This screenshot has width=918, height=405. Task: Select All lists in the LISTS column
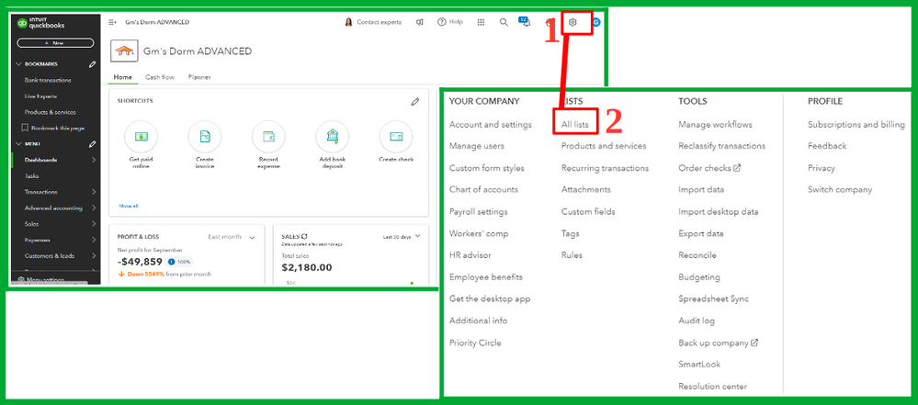[x=575, y=125]
